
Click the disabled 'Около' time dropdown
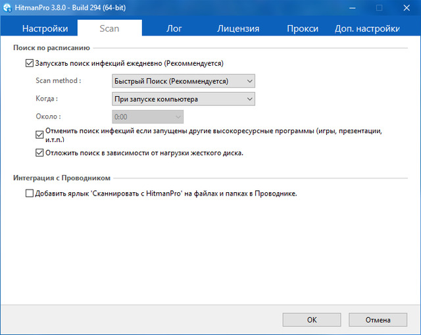[148, 116]
